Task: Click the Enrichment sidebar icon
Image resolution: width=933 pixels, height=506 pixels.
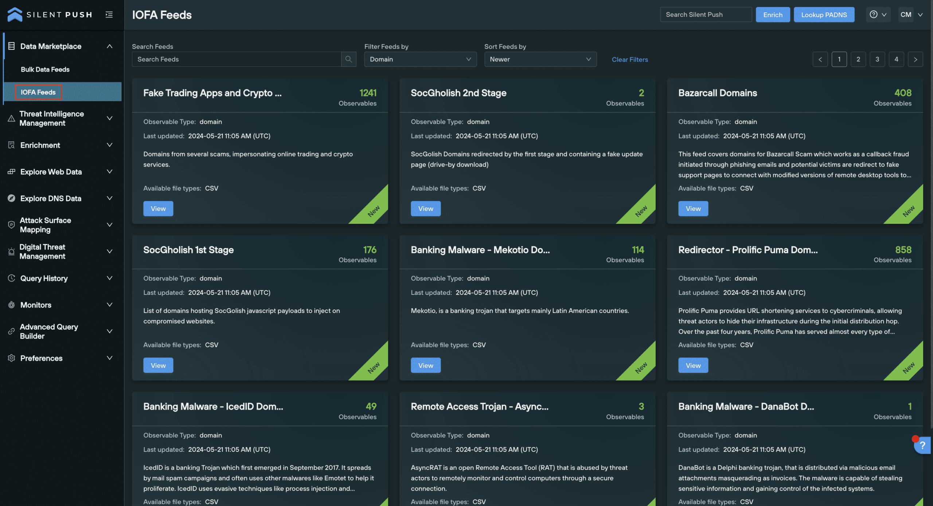Action: pyautogui.click(x=11, y=145)
